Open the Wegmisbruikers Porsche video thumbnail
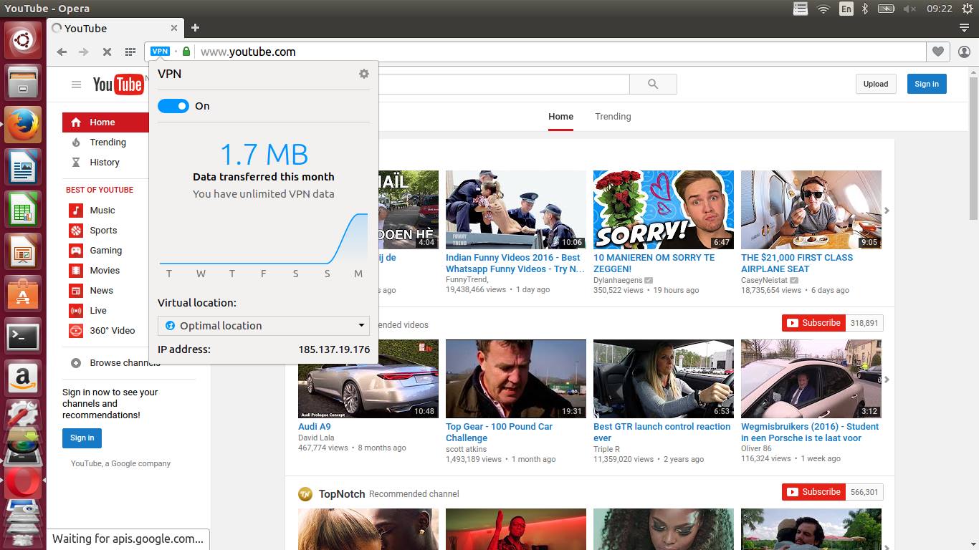979x550 pixels. (811, 379)
